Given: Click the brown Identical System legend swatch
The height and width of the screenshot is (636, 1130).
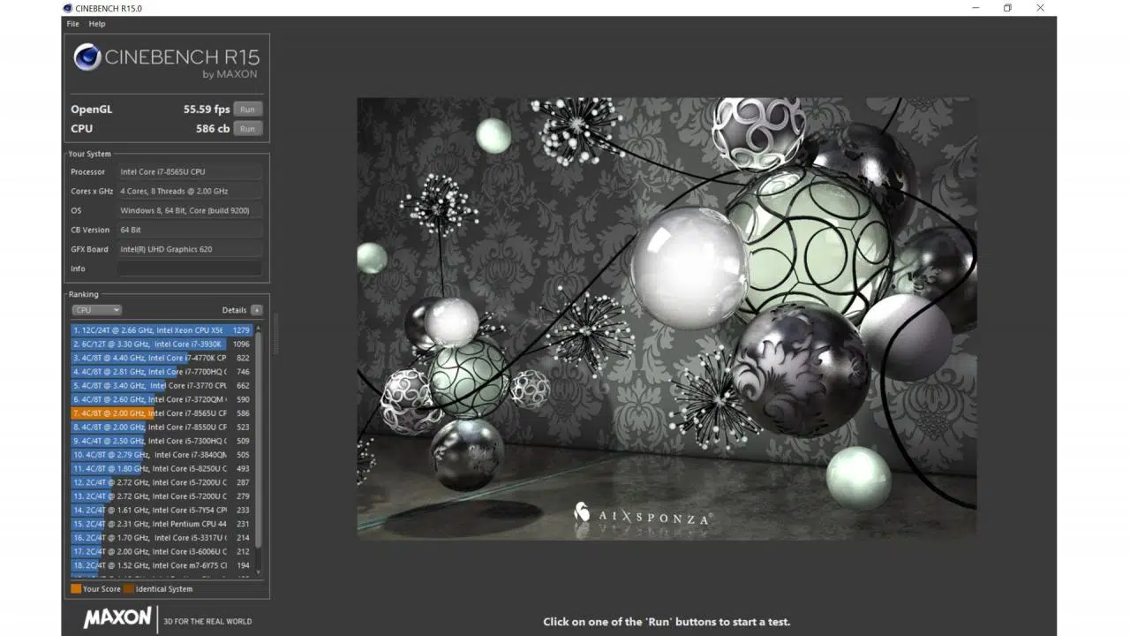Looking at the screenshot, I should pos(129,589).
